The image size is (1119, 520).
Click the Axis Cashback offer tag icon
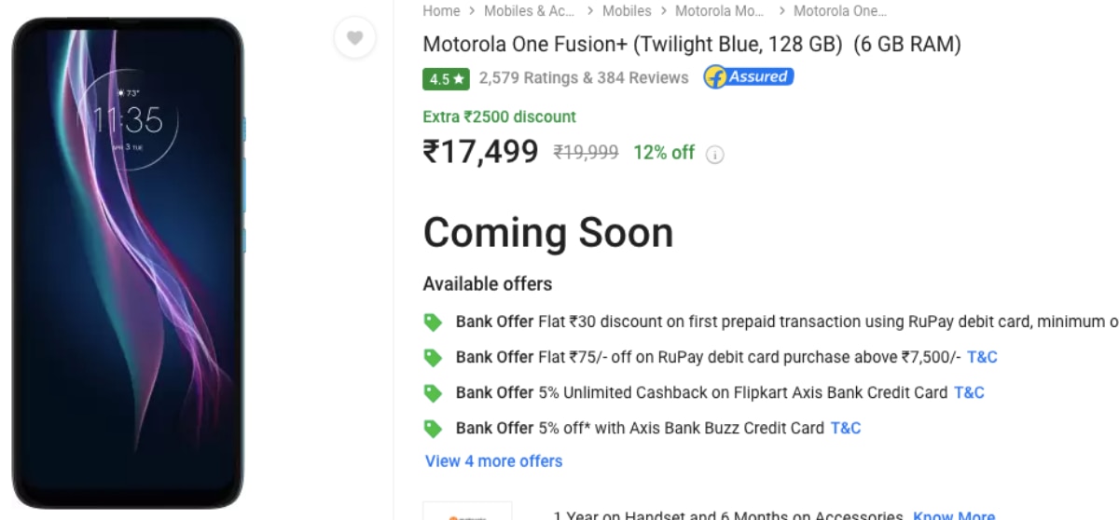click(x=433, y=393)
